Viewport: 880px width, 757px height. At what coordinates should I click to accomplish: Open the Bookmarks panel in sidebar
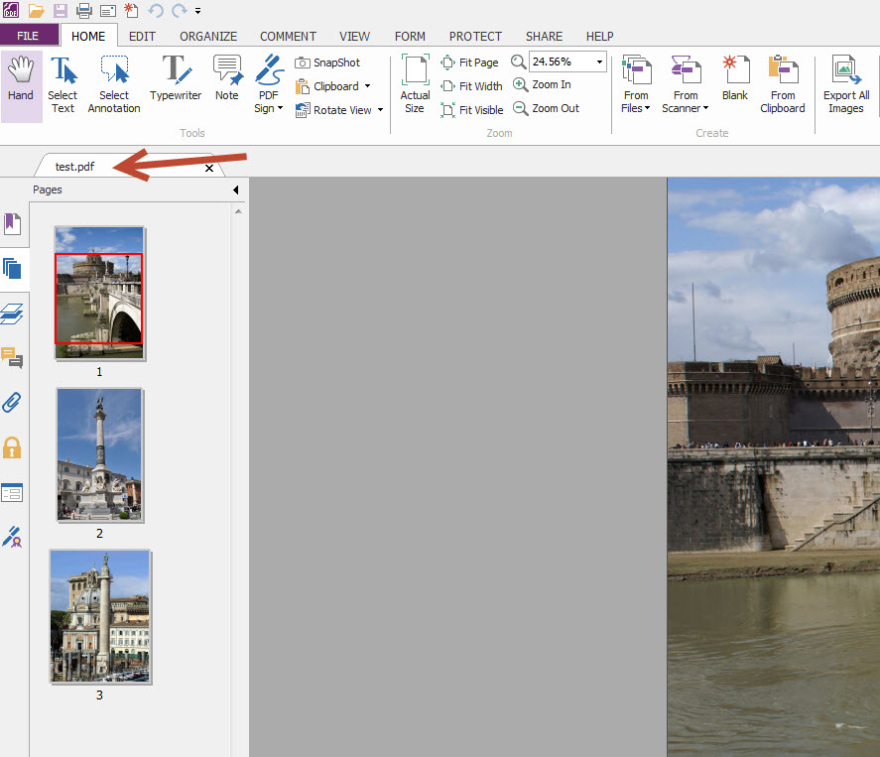[12, 224]
